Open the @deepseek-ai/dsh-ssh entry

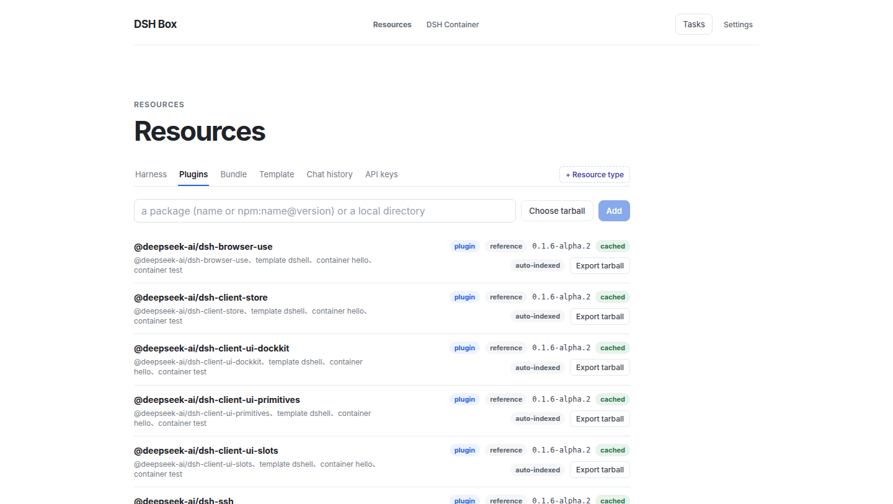pos(184,500)
